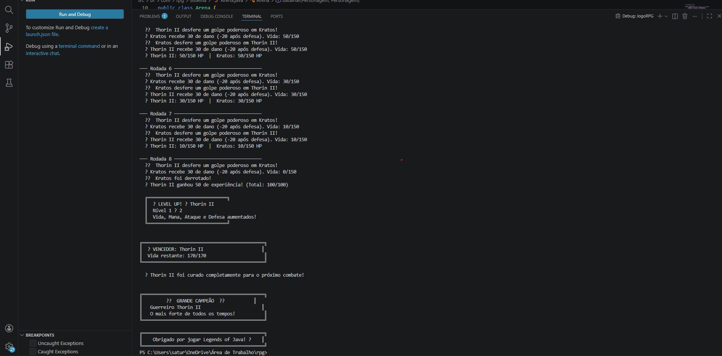
Task: Click 'VENCEDOR: Thorin II' text
Action: (178, 249)
